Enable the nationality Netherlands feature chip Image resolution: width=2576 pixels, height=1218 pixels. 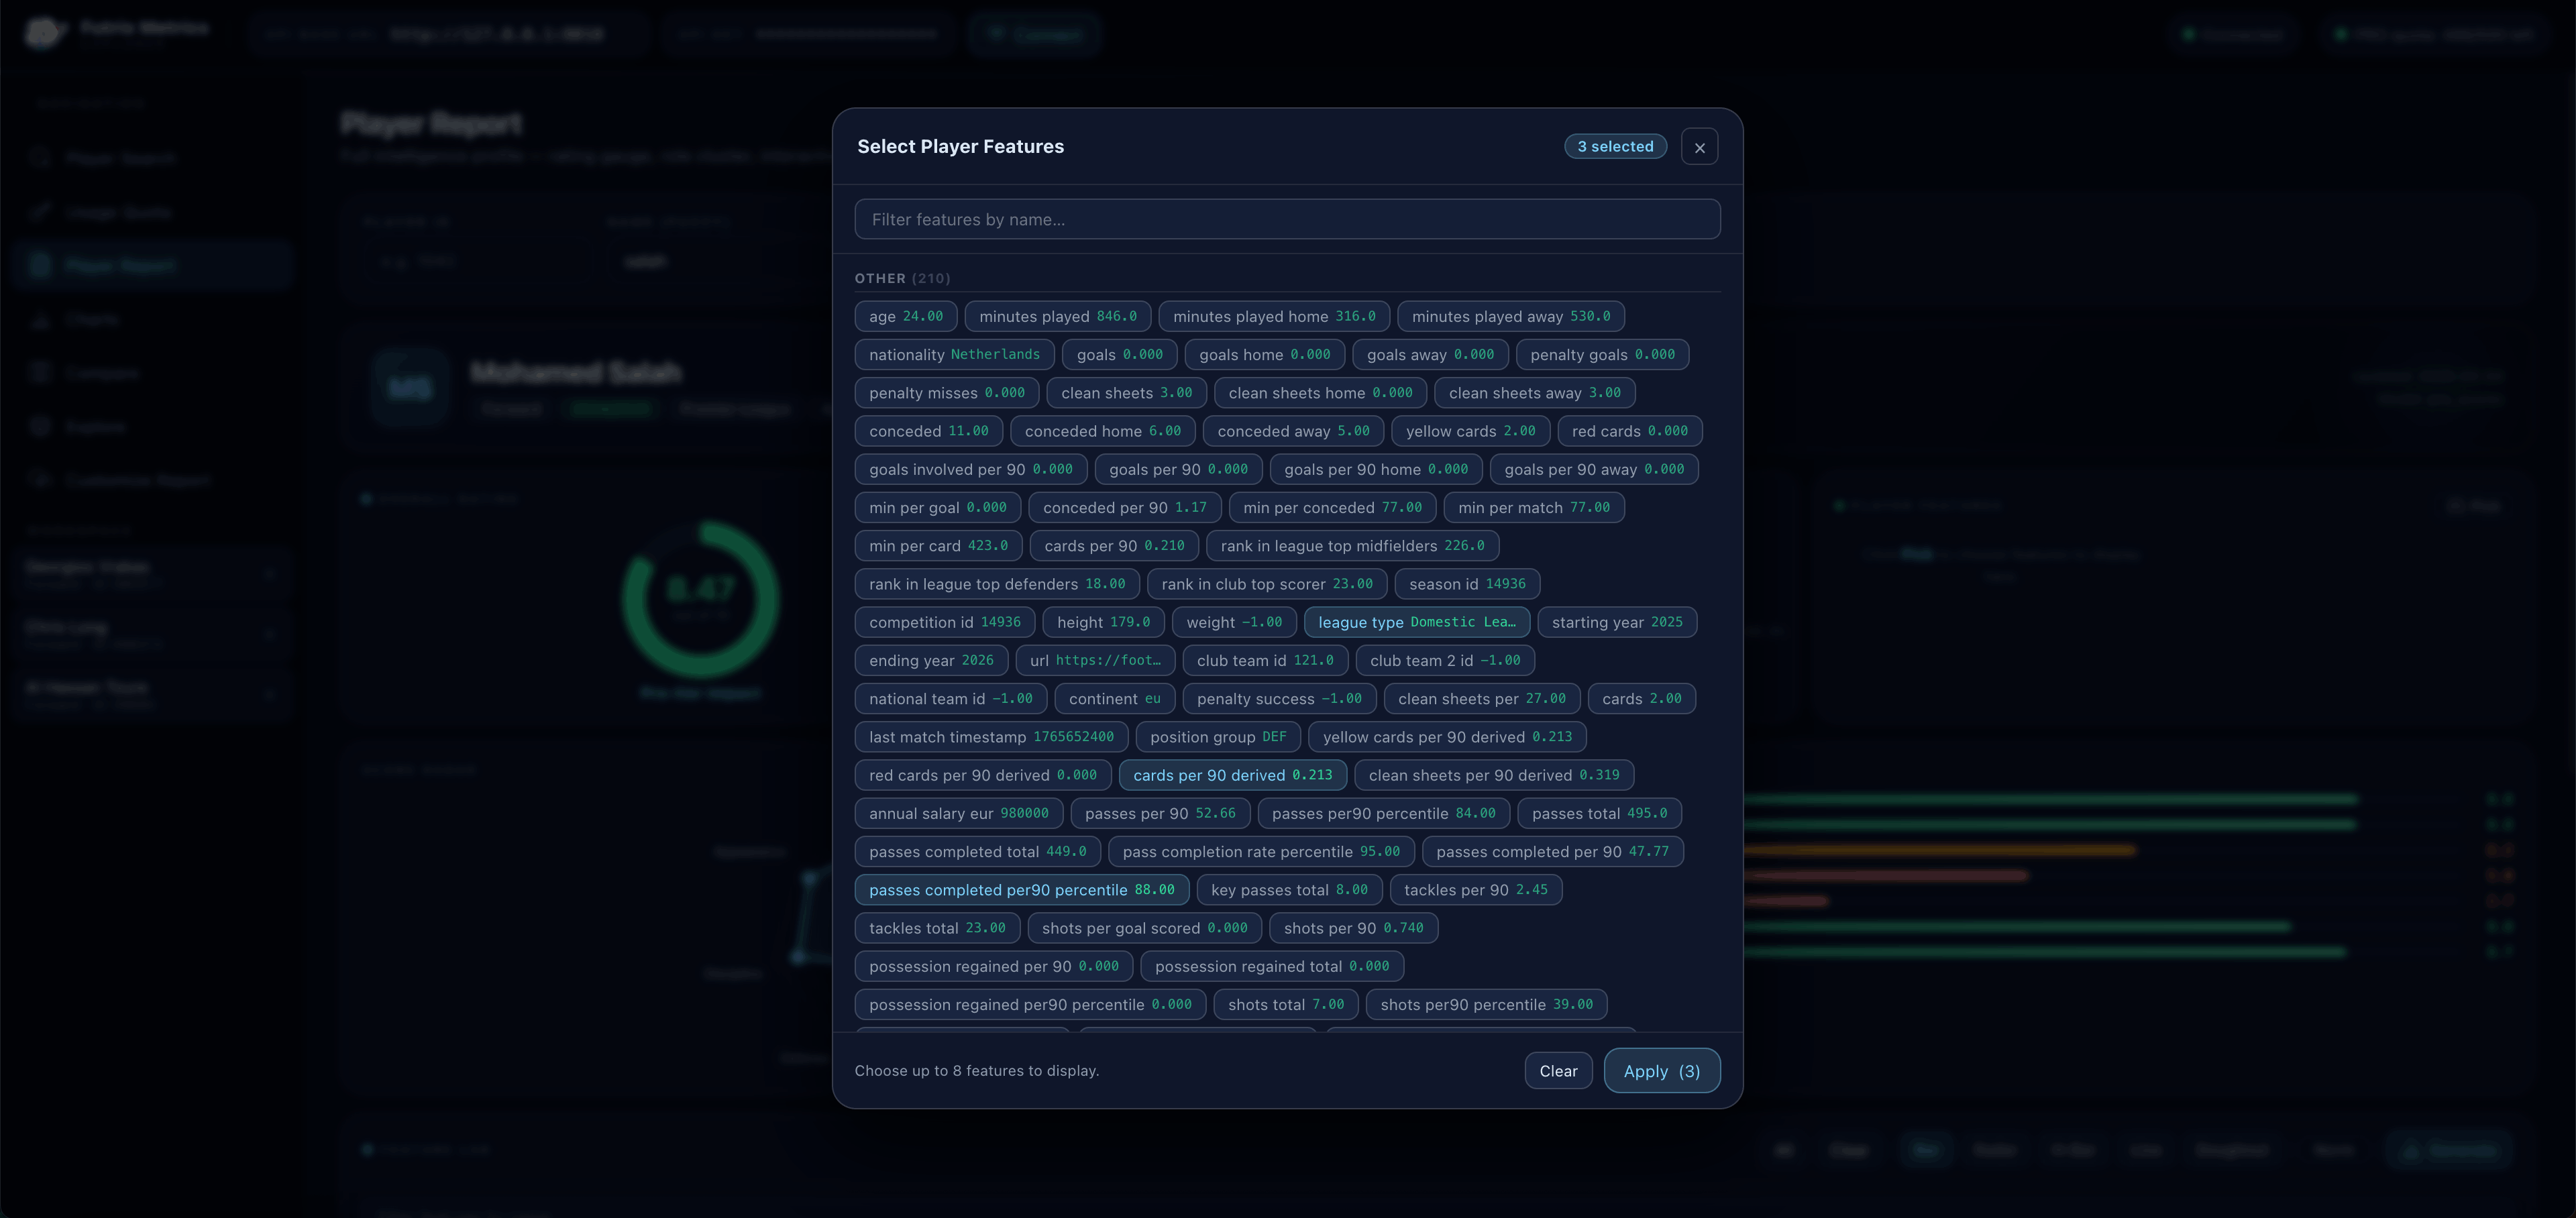(953, 354)
